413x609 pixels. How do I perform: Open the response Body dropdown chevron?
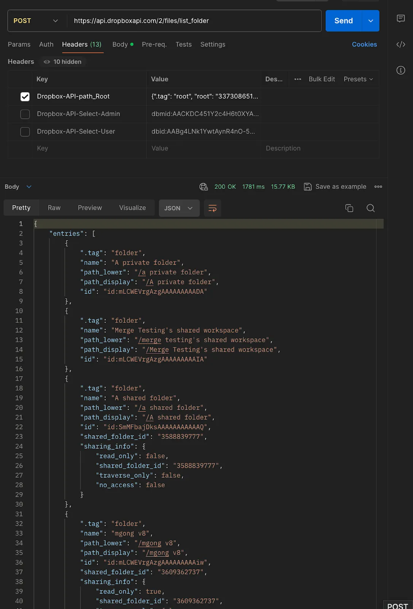pos(29,187)
